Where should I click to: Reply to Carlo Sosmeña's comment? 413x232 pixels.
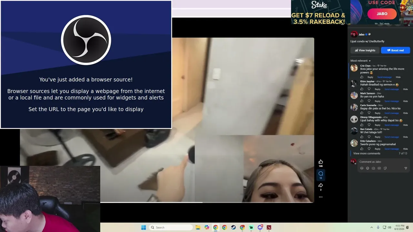click(378, 113)
